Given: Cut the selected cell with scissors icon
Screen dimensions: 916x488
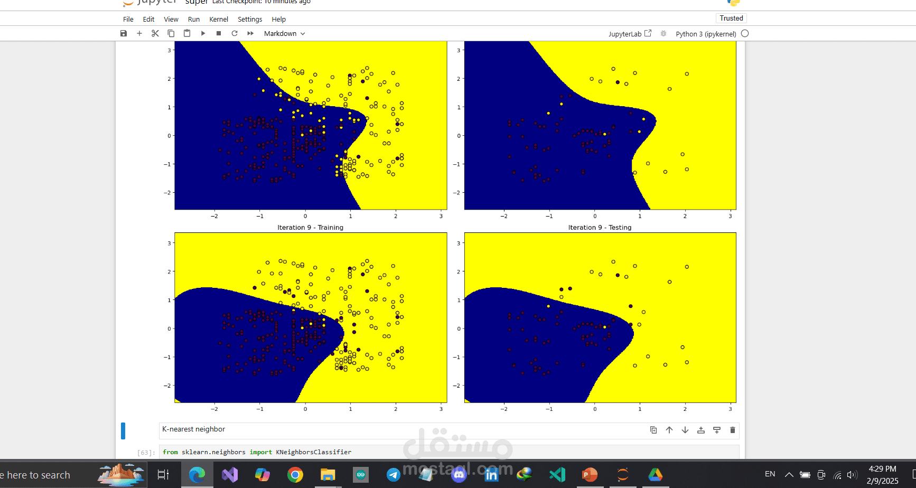Looking at the screenshot, I should coord(155,33).
